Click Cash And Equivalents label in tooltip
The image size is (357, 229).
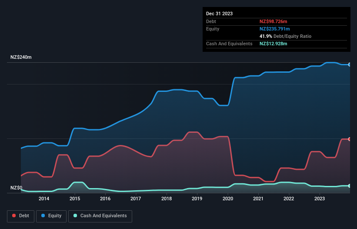click(229, 44)
